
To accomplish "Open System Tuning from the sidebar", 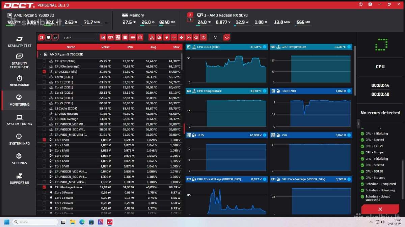I will (20, 120).
